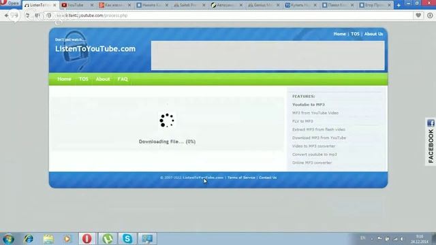Open the Speed Dial grid icon
This screenshot has height=245, width=436.
(x=37, y=16)
